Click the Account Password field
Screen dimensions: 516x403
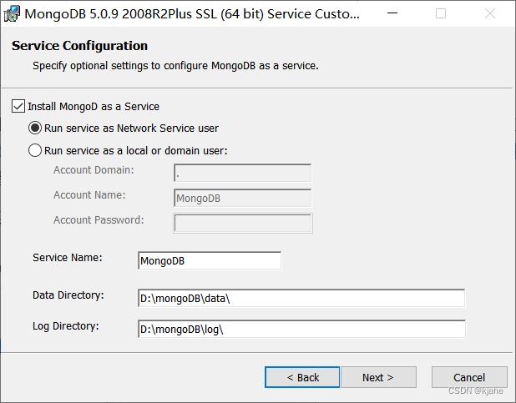tap(243, 223)
